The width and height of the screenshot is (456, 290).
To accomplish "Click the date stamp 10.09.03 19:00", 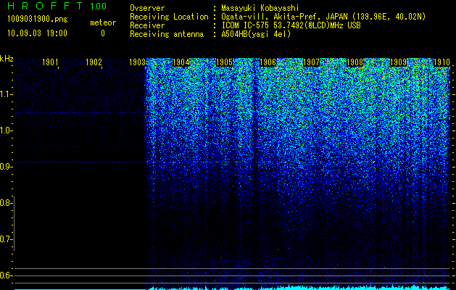I will (x=37, y=33).
